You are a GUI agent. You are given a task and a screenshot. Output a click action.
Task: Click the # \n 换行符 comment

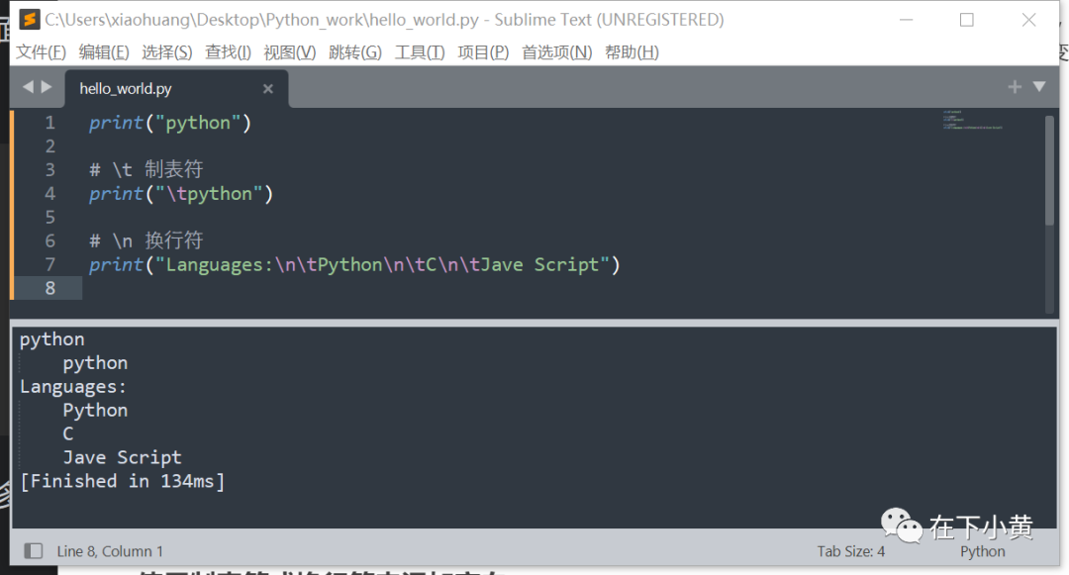click(x=146, y=240)
